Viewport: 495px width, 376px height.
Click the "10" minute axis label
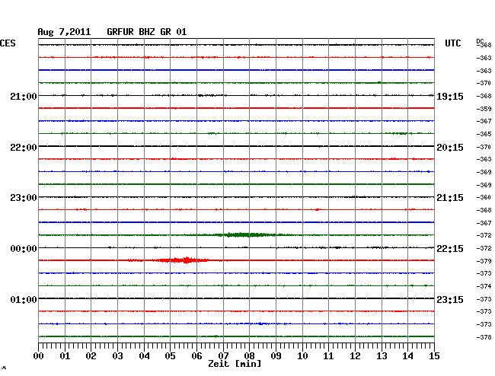(x=302, y=356)
